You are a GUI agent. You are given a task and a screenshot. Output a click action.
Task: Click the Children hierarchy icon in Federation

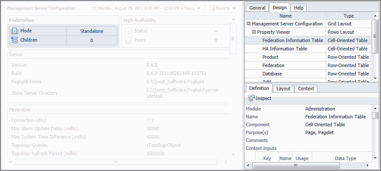coord(14,40)
